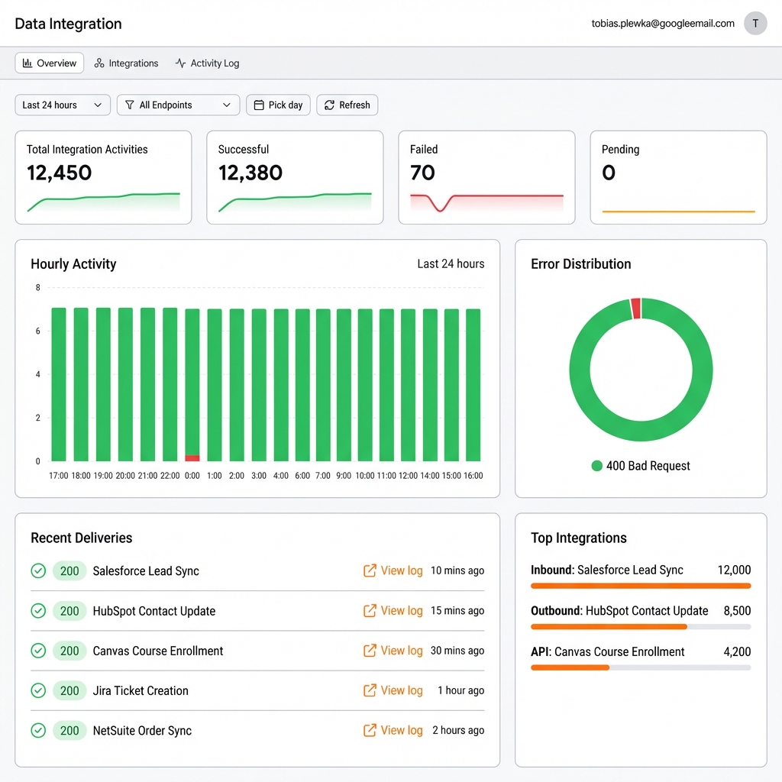This screenshot has width=782, height=782.
Task: Click the circular arrows refresh icon
Action: [330, 105]
